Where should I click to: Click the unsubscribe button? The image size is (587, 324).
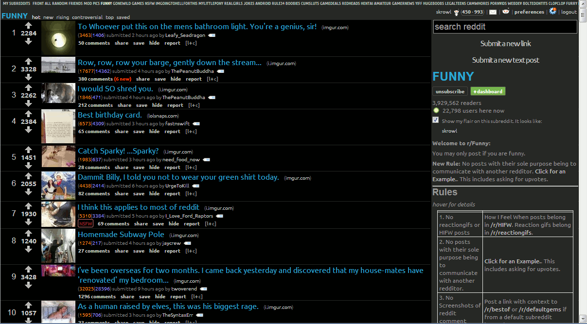point(449,91)
